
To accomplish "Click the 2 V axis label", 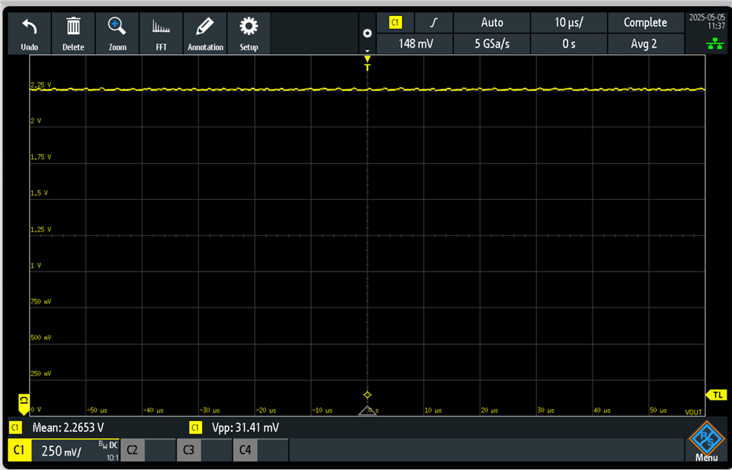I will pyautogui.click(x=36, y=121).
